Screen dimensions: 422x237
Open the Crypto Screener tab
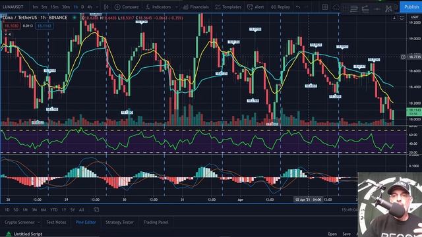[20, 223]
